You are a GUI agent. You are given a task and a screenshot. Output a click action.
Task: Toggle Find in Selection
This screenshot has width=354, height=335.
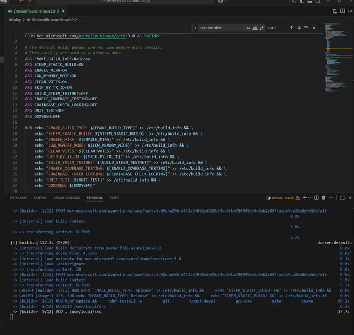tap(306, 28)
